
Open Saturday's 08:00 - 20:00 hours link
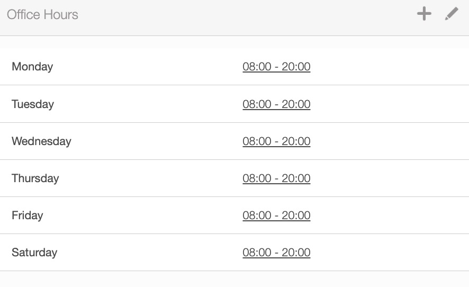[x=276, y=253]
